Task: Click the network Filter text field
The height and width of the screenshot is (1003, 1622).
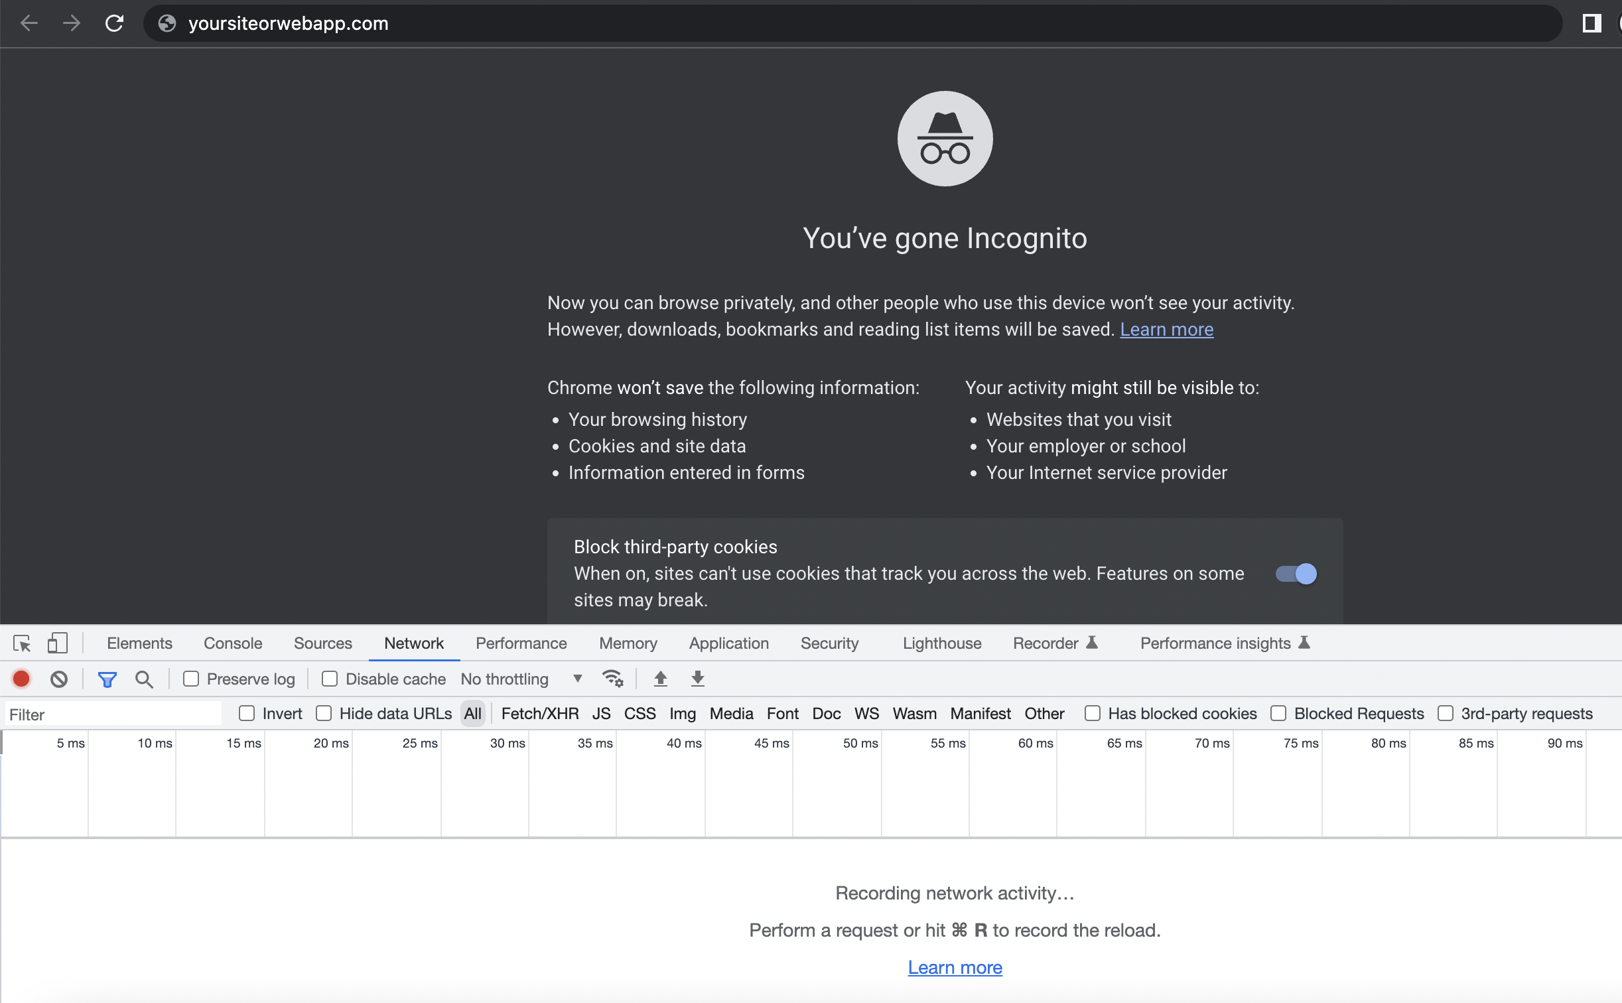Action: tap(113, 714)
